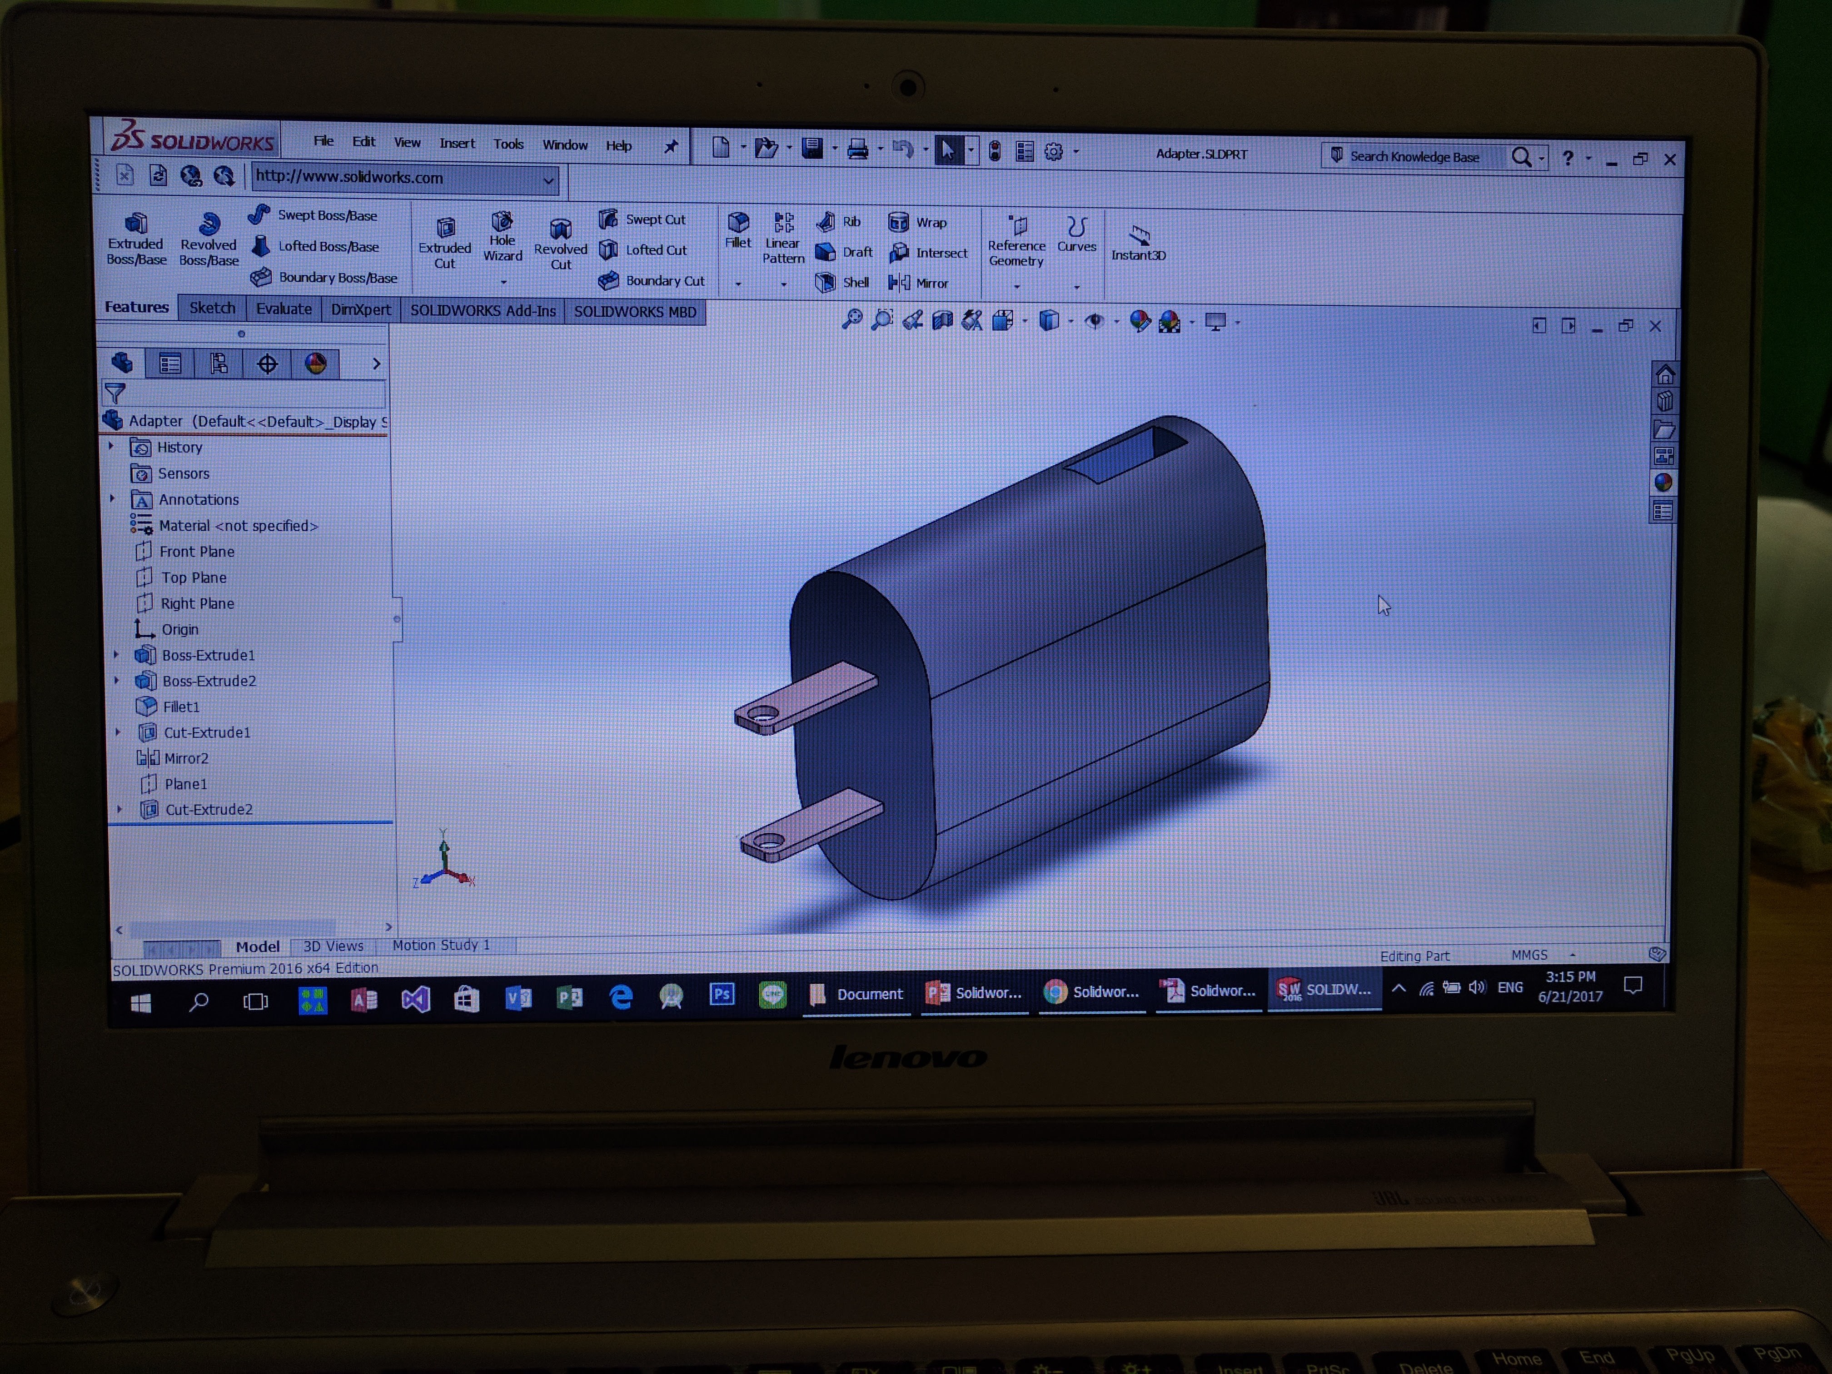Open Edit Appearance color ball icon
The image size is (1832, 1374).
tap(1140, 321)
